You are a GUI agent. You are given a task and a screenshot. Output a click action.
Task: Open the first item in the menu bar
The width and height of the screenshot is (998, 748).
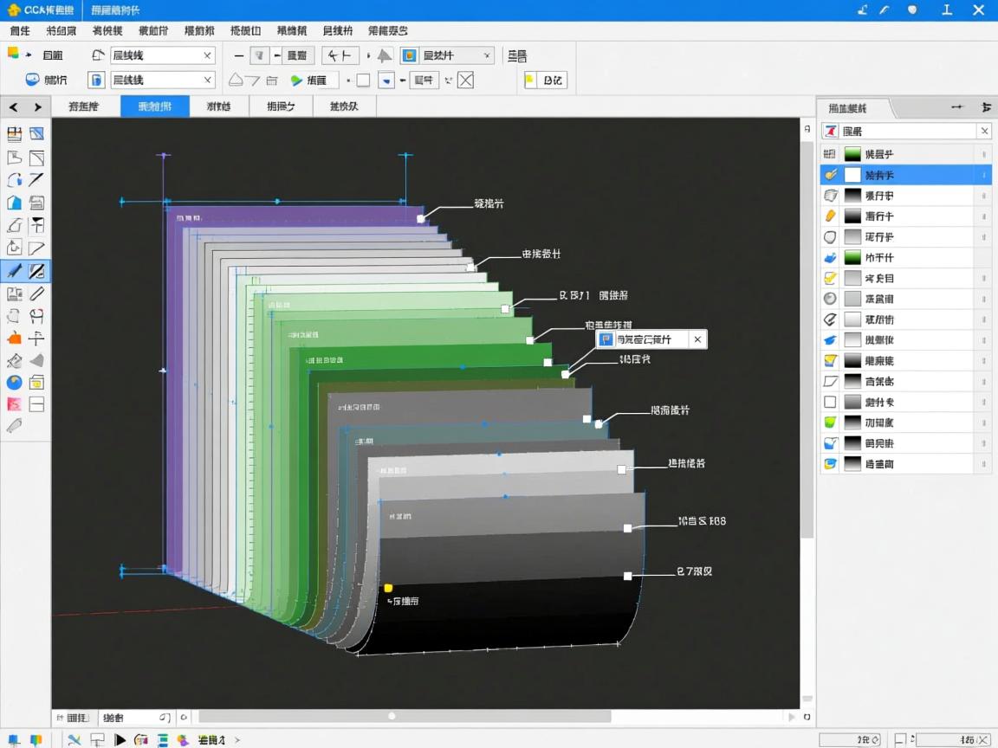(19, 30)
